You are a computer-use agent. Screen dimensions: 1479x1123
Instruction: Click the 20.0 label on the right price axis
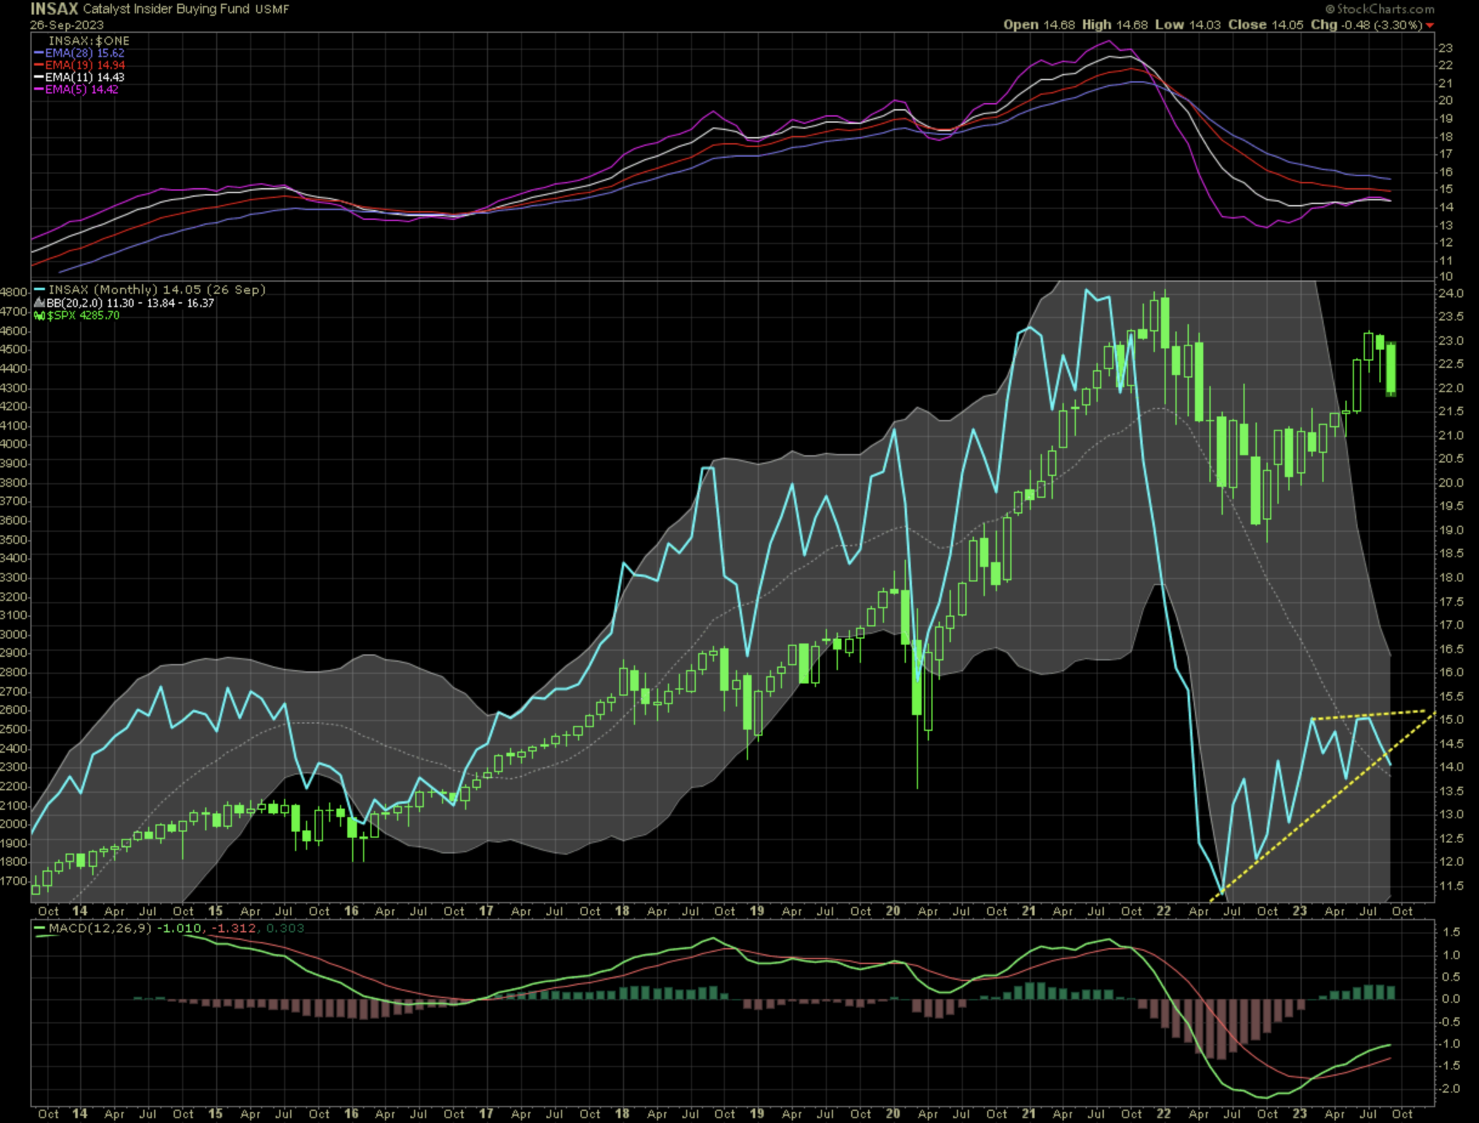(x=1451, y=483)
